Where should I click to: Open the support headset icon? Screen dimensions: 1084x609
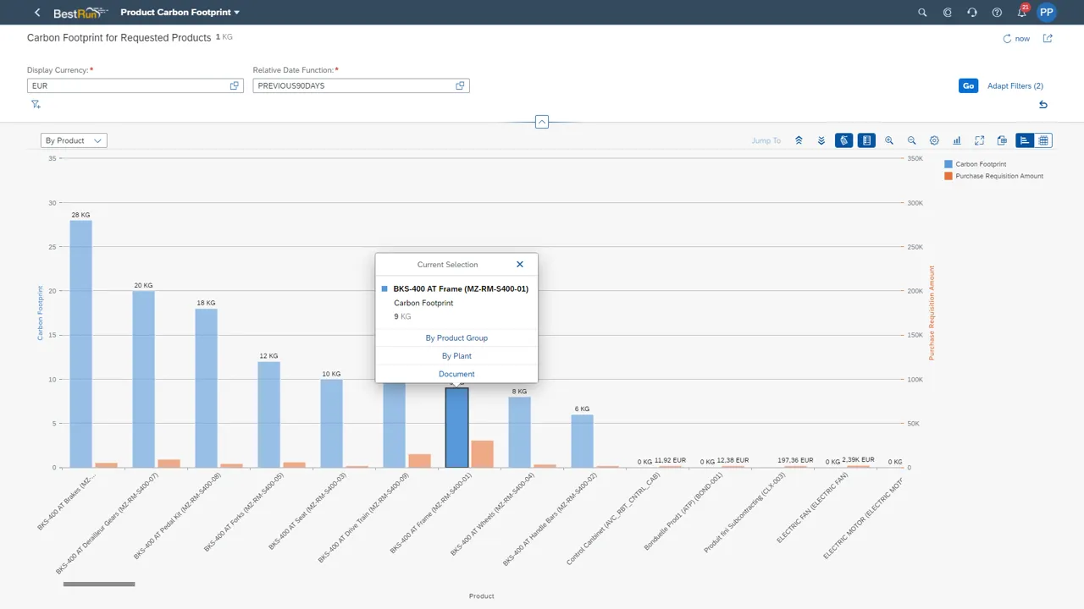pyautogui.click(x=971, y=12)
